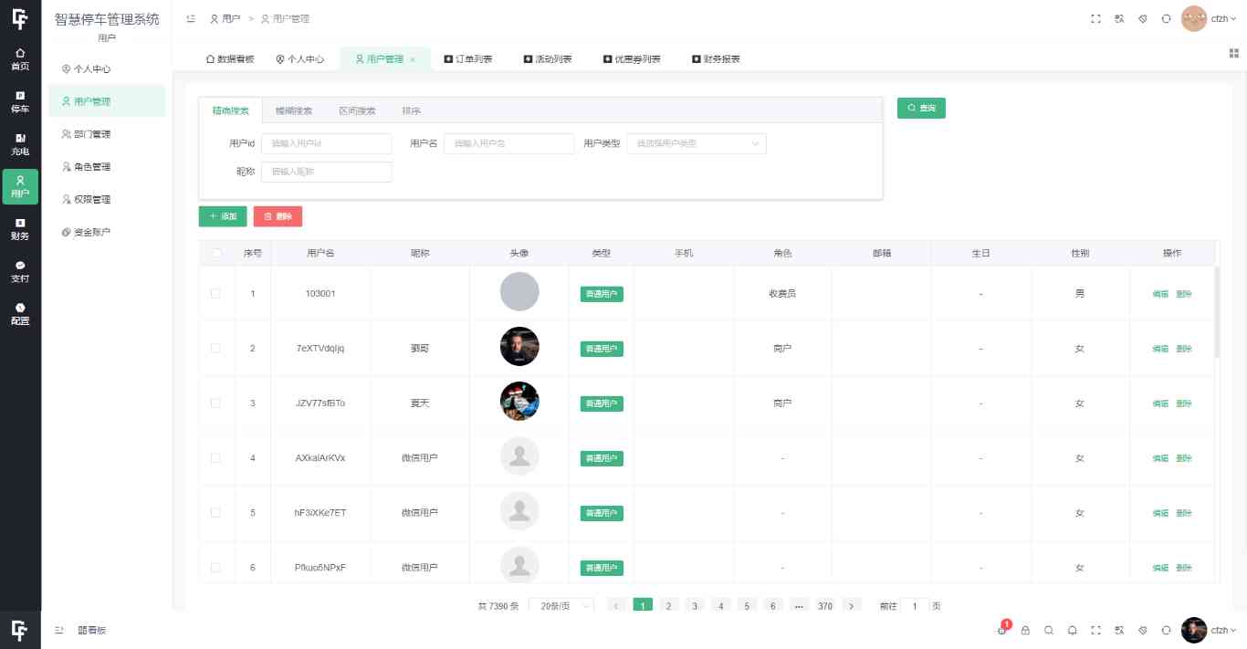Switch to the 模糊搜索 search tab
The height and width of the screenshot is (649, 1247).
click(x=294, y=110)
